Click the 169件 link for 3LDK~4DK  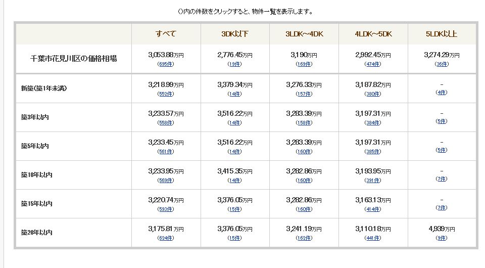pos(304,64)
